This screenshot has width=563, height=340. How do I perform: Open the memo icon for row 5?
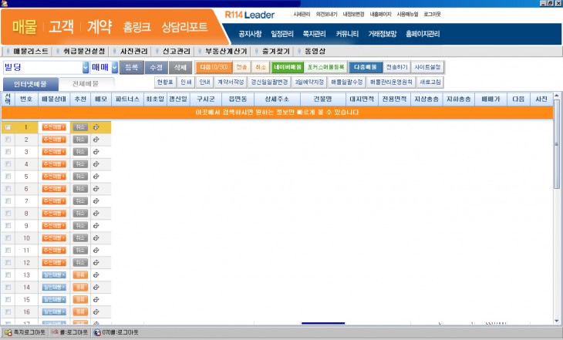pos(96,177)
